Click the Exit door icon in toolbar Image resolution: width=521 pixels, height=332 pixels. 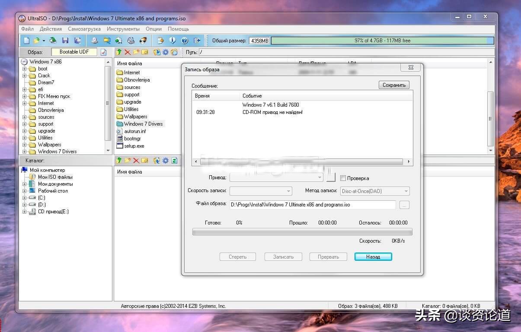coord(197,41)
